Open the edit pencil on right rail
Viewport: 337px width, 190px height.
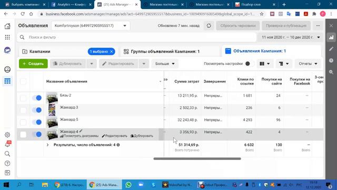[331, 49]
